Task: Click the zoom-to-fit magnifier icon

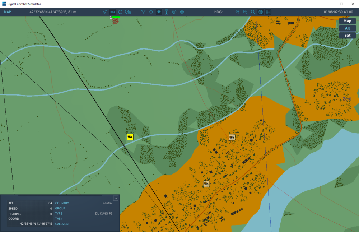Action: (x=253, y=12)
